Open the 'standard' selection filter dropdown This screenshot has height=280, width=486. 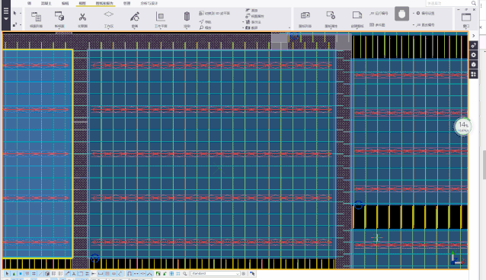[x=215, y=273]
